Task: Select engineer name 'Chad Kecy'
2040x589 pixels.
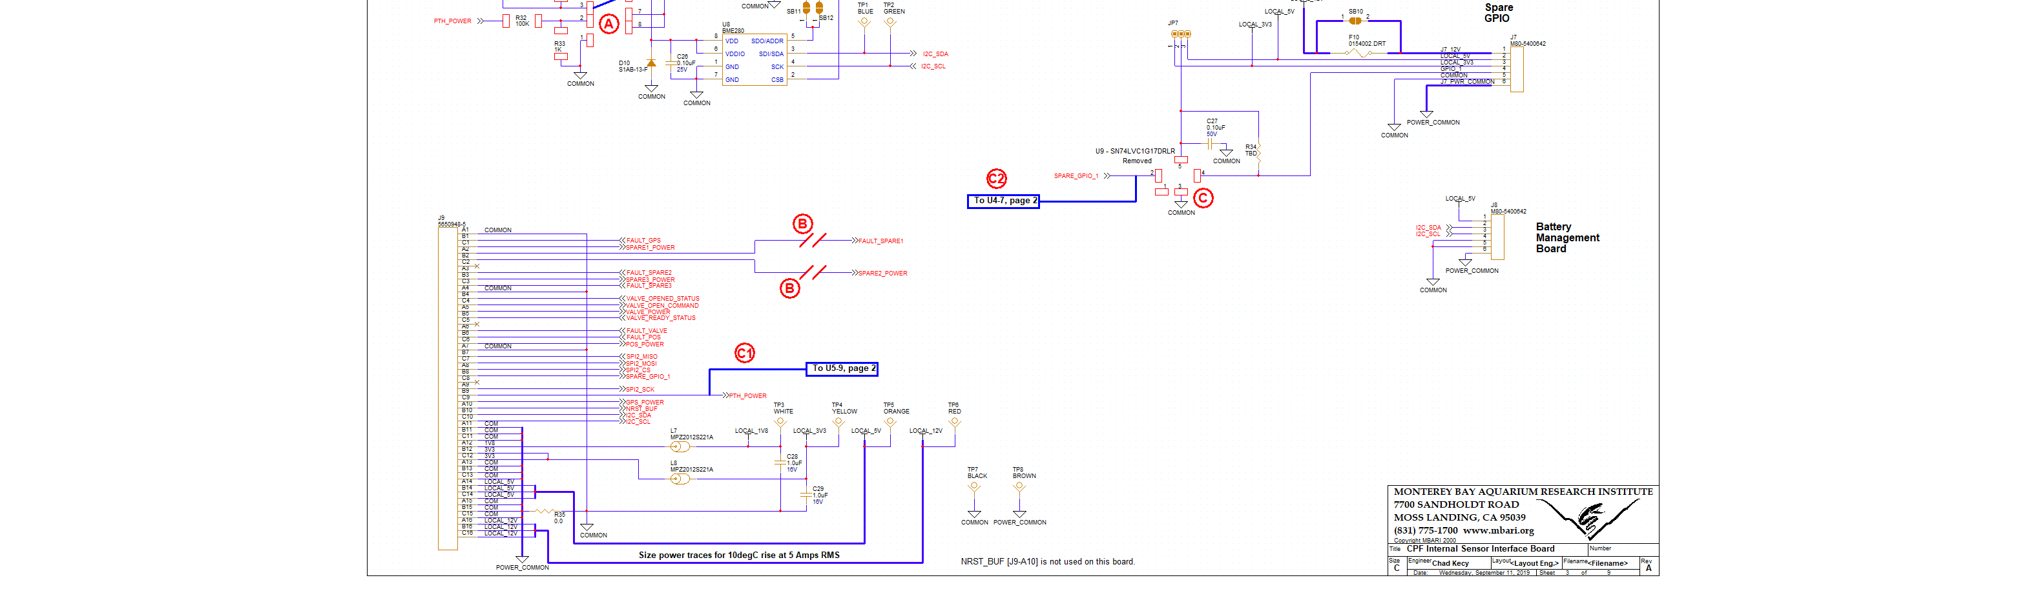Action: point(1450,564)
